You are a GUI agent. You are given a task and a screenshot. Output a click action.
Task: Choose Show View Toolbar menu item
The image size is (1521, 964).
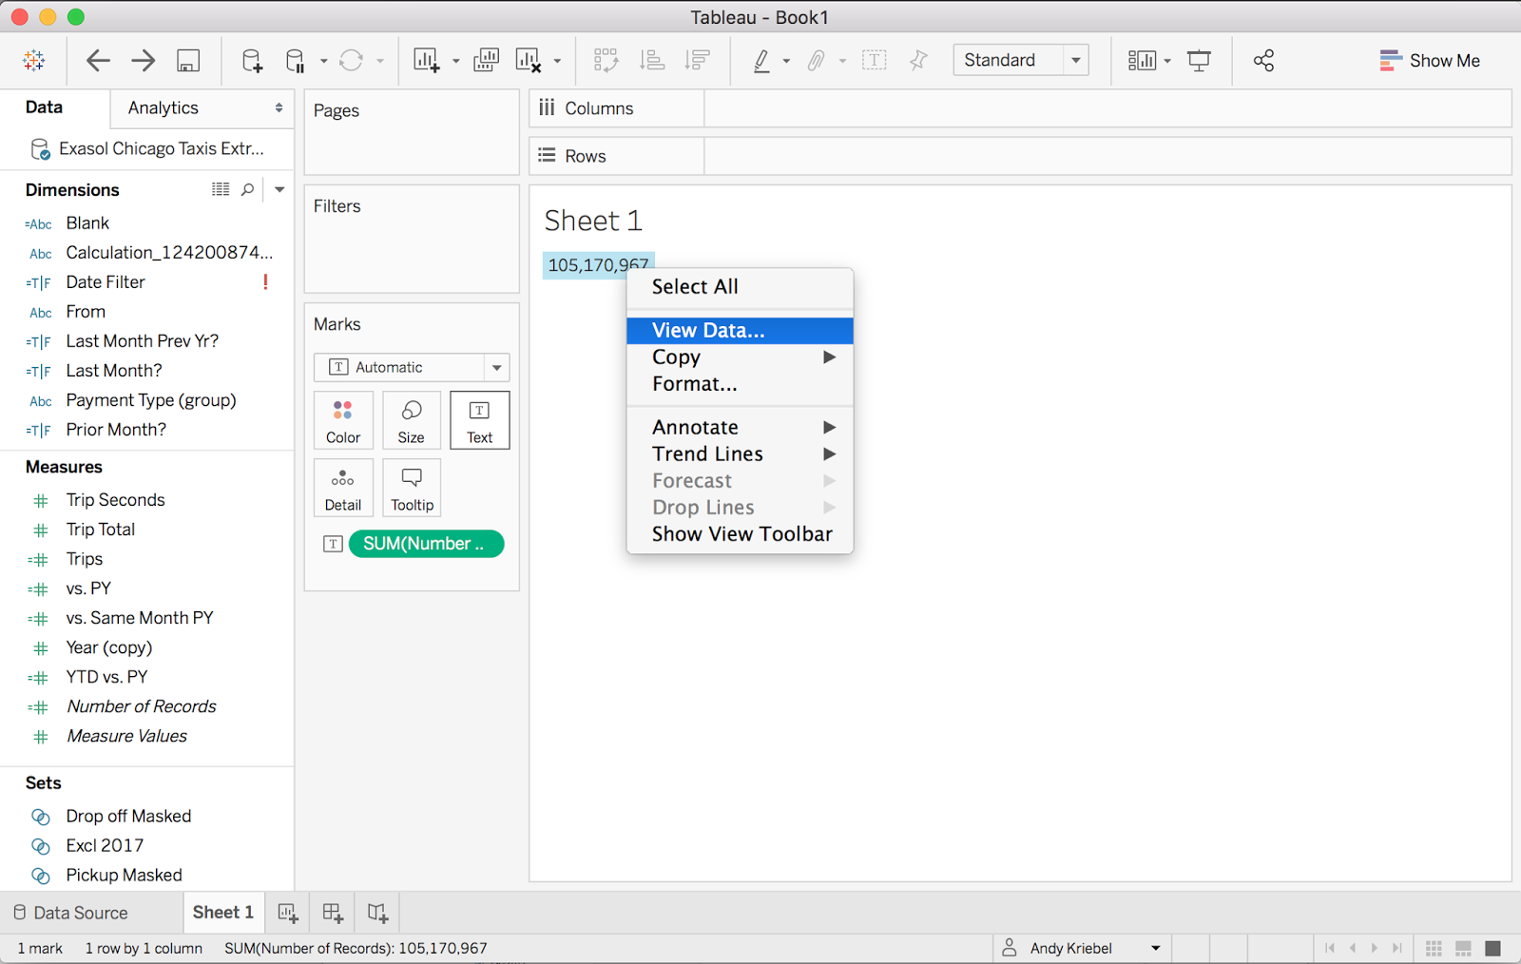(740, 534)
